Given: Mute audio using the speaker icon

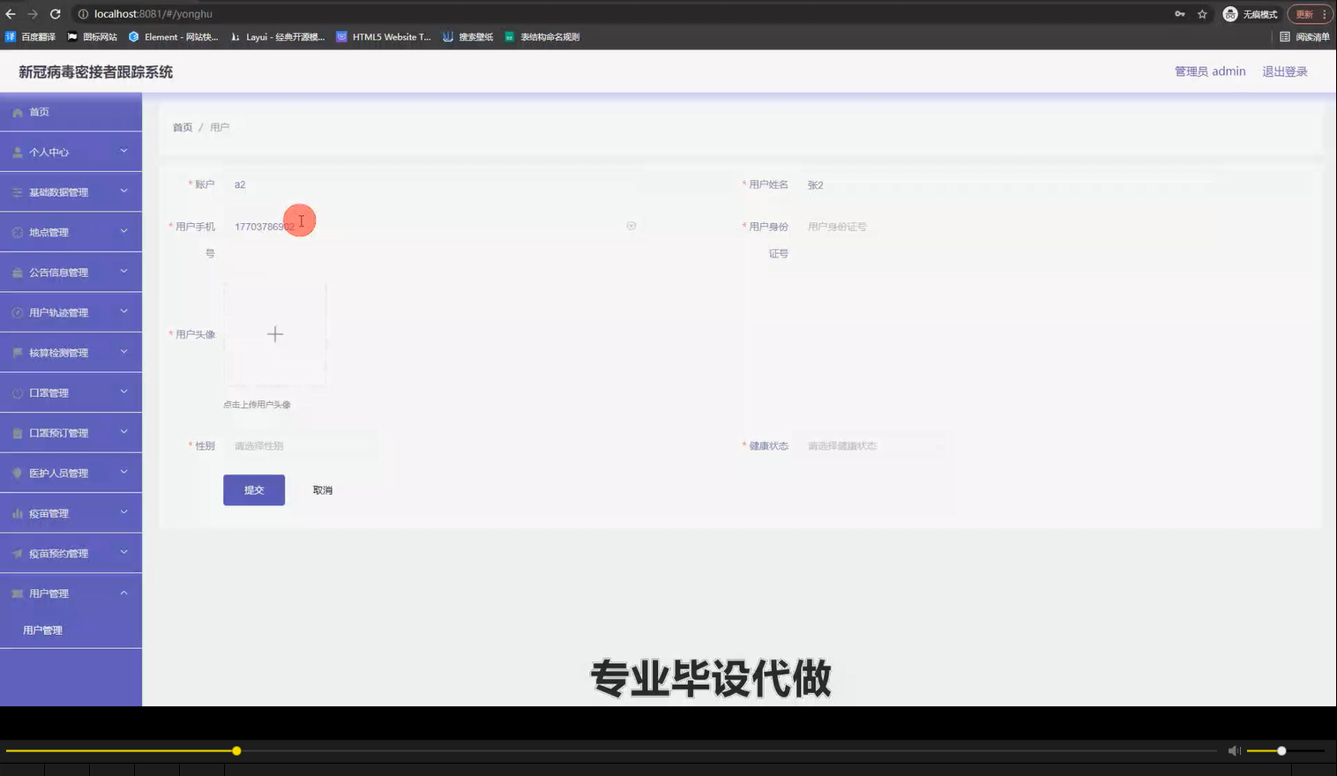Looking at the screenshot, I should pos(1234,750).
